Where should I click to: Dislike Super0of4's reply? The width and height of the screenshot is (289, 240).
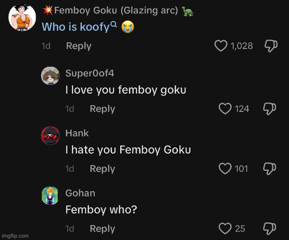click(x=269, y=109)
